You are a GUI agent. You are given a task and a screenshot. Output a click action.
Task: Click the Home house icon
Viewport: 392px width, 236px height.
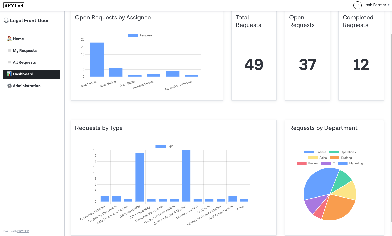click(x=9, y=39)
